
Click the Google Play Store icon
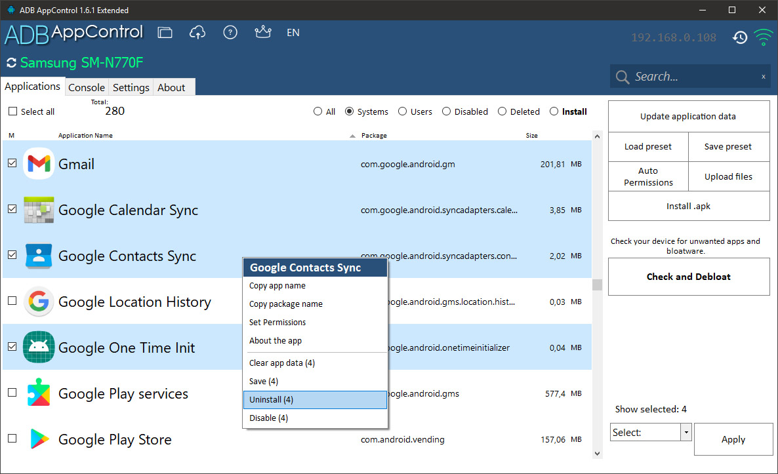(x=39, y=439)
